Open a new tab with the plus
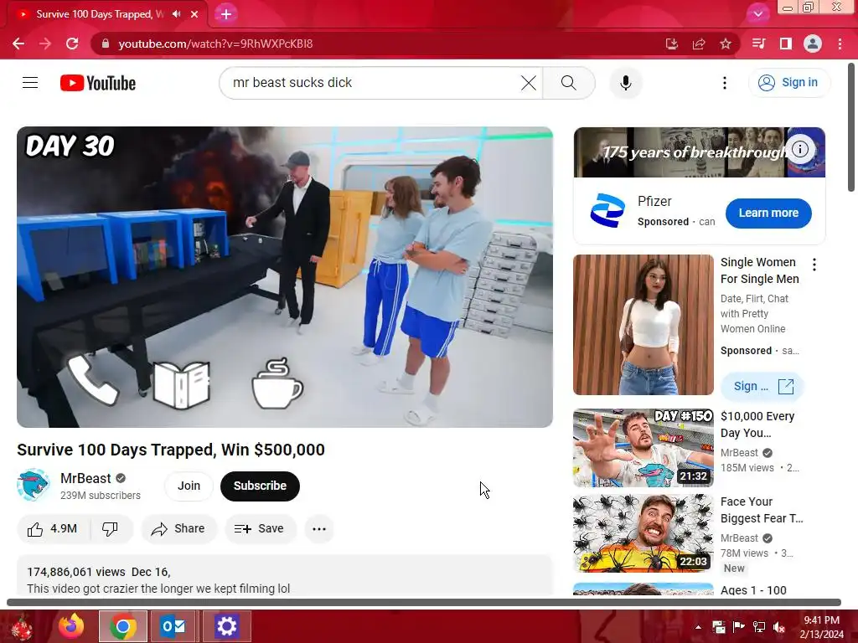Image resolution: width=858 pixels, height=643 pixels. click(x=226, y=14)
